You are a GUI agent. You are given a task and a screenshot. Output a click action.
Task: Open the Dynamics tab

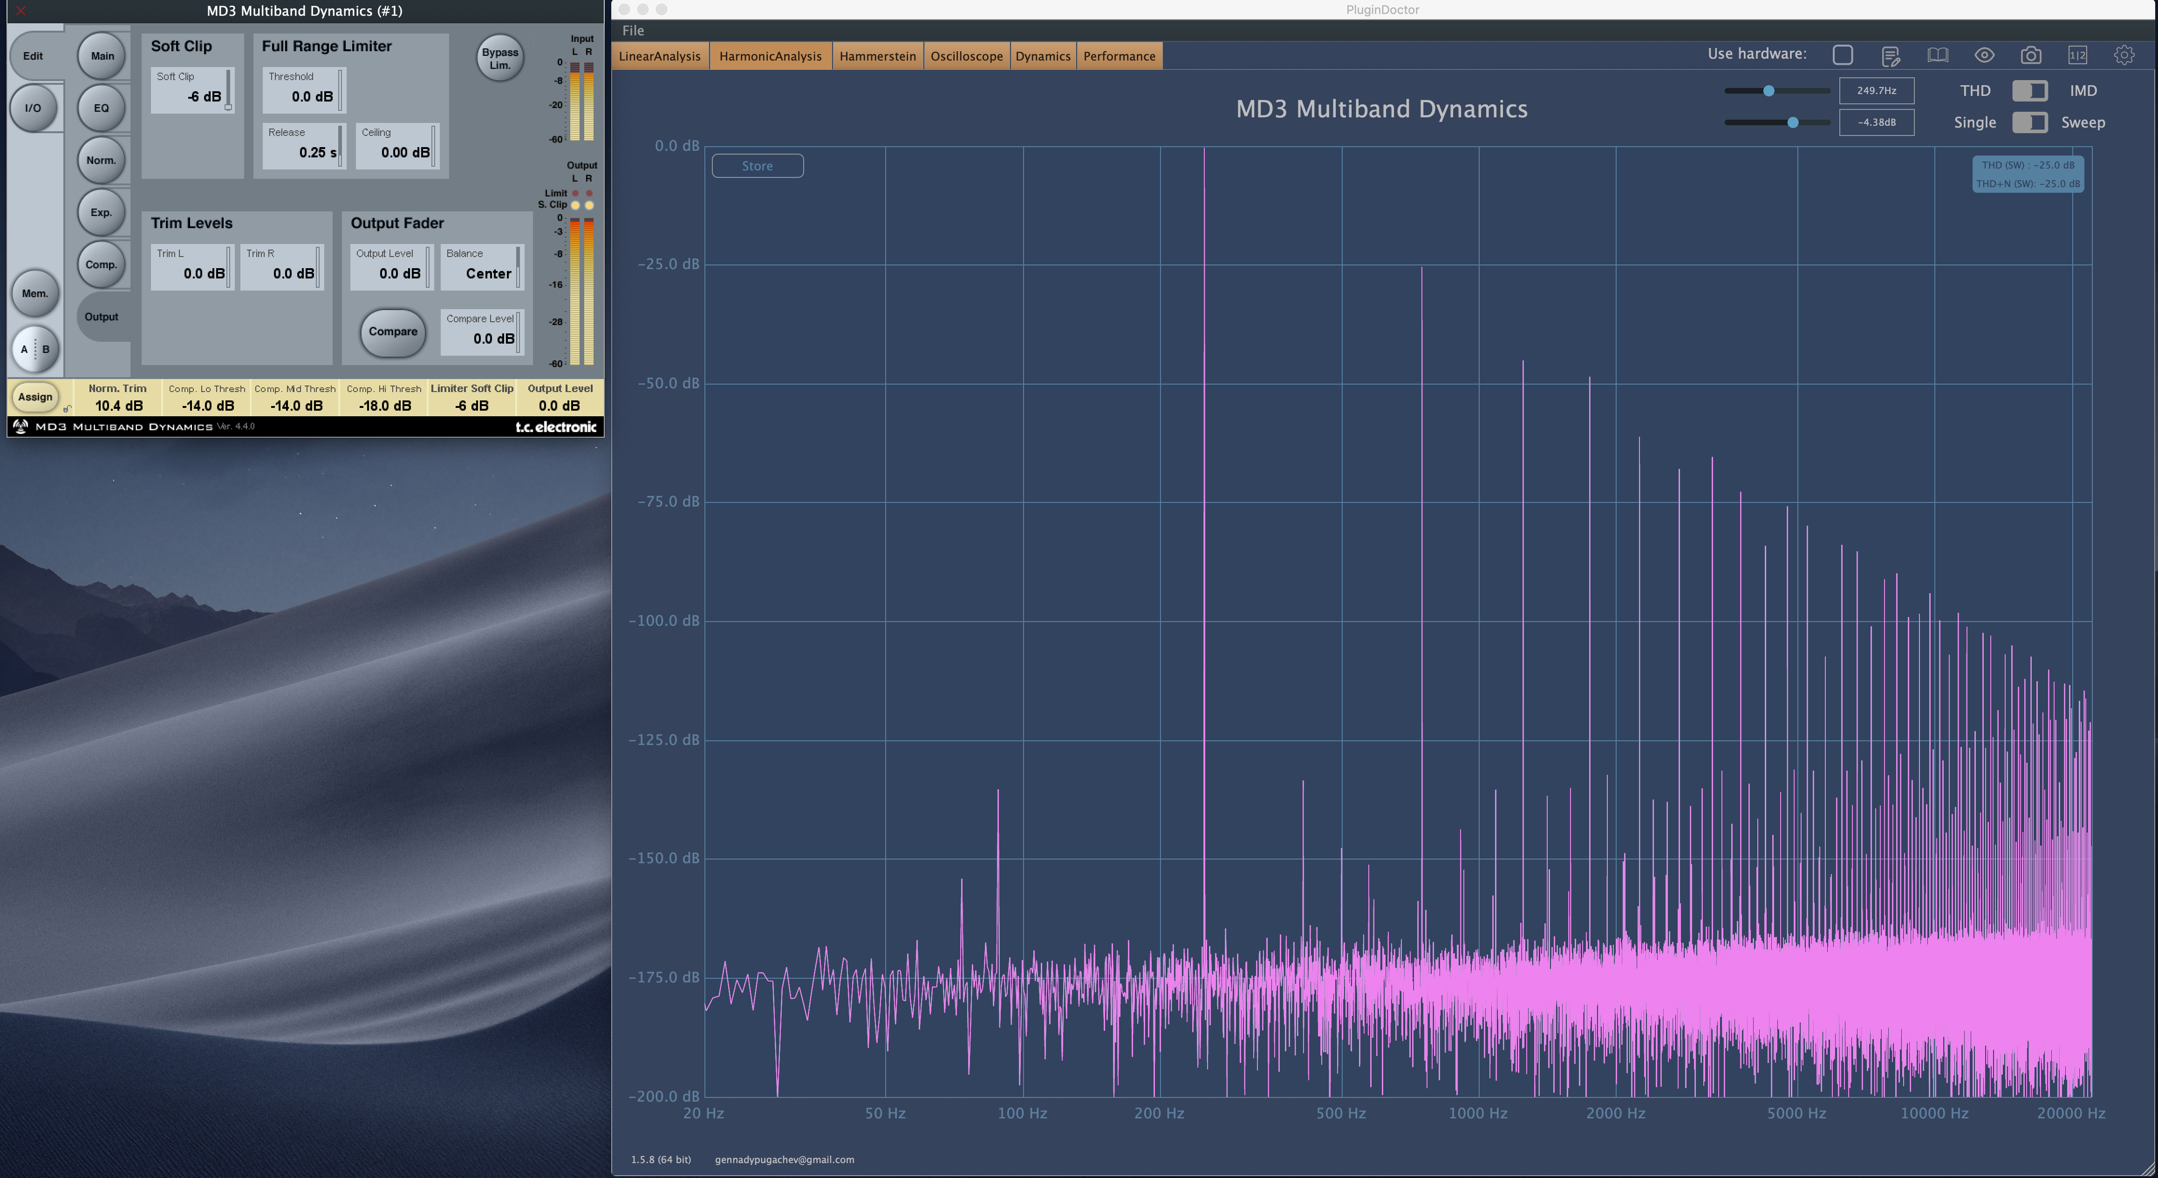tap(1042, 56)
